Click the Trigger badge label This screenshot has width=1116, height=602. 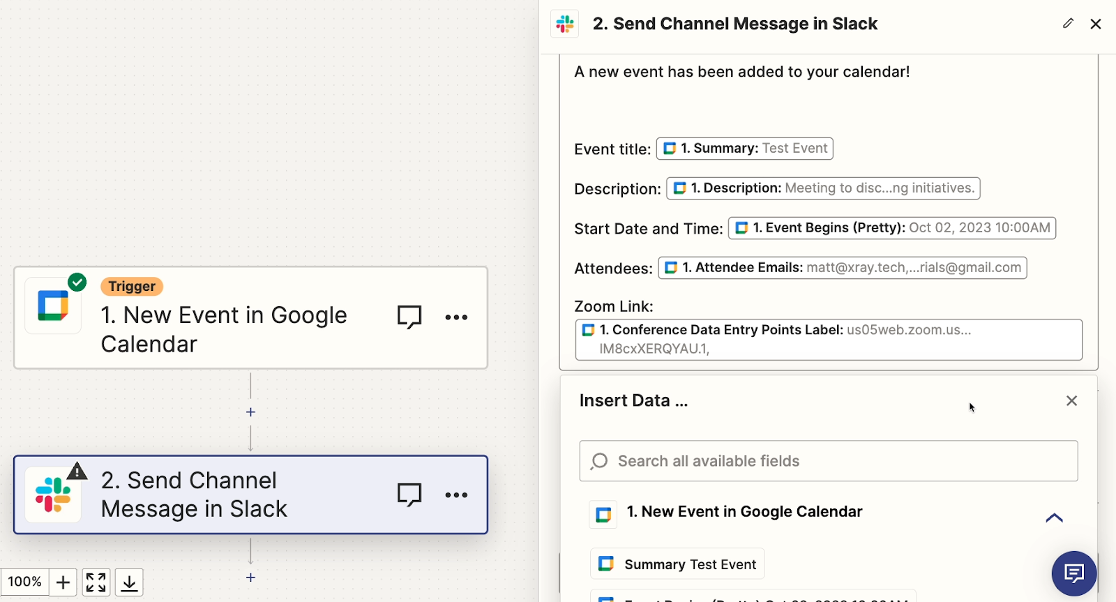132,286
